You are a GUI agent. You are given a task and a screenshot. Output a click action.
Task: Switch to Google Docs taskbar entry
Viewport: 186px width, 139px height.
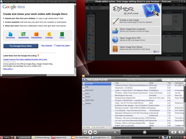[x=101, y=138]
